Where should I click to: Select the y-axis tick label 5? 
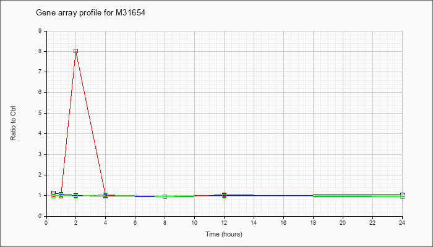(40, 113)
